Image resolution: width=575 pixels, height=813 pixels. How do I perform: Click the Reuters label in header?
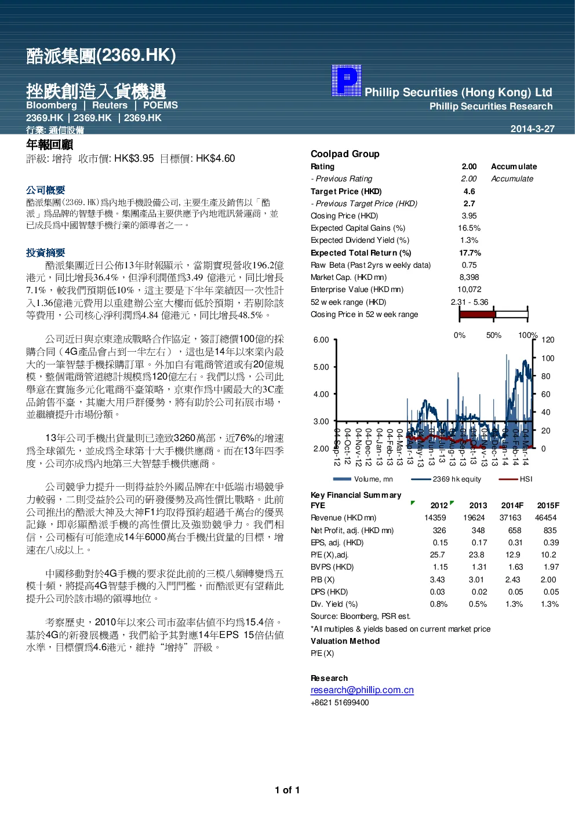pos(110,105)
